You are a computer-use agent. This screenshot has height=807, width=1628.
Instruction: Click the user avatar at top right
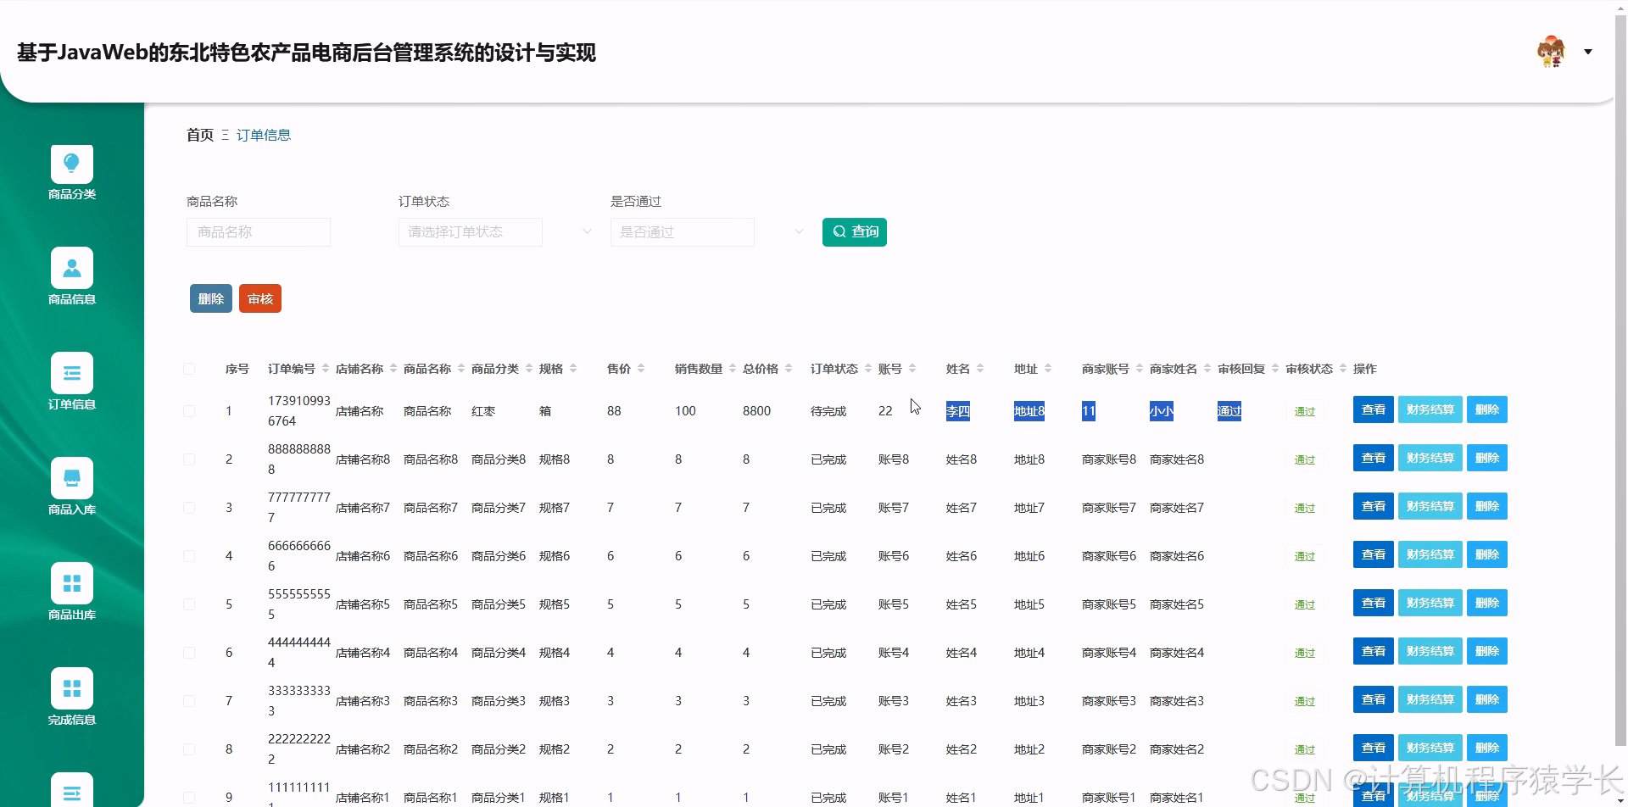click(x=1551, y=52)
